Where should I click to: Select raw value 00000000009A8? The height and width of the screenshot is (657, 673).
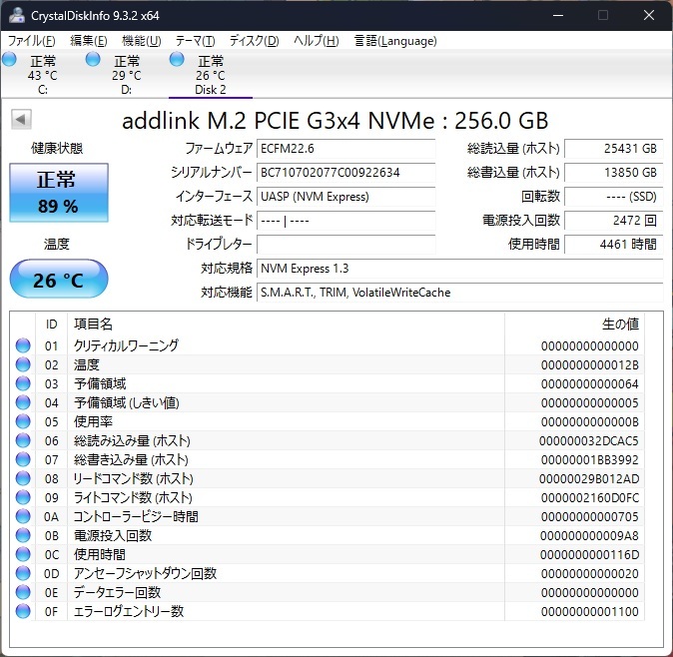(x=589, y=535)
